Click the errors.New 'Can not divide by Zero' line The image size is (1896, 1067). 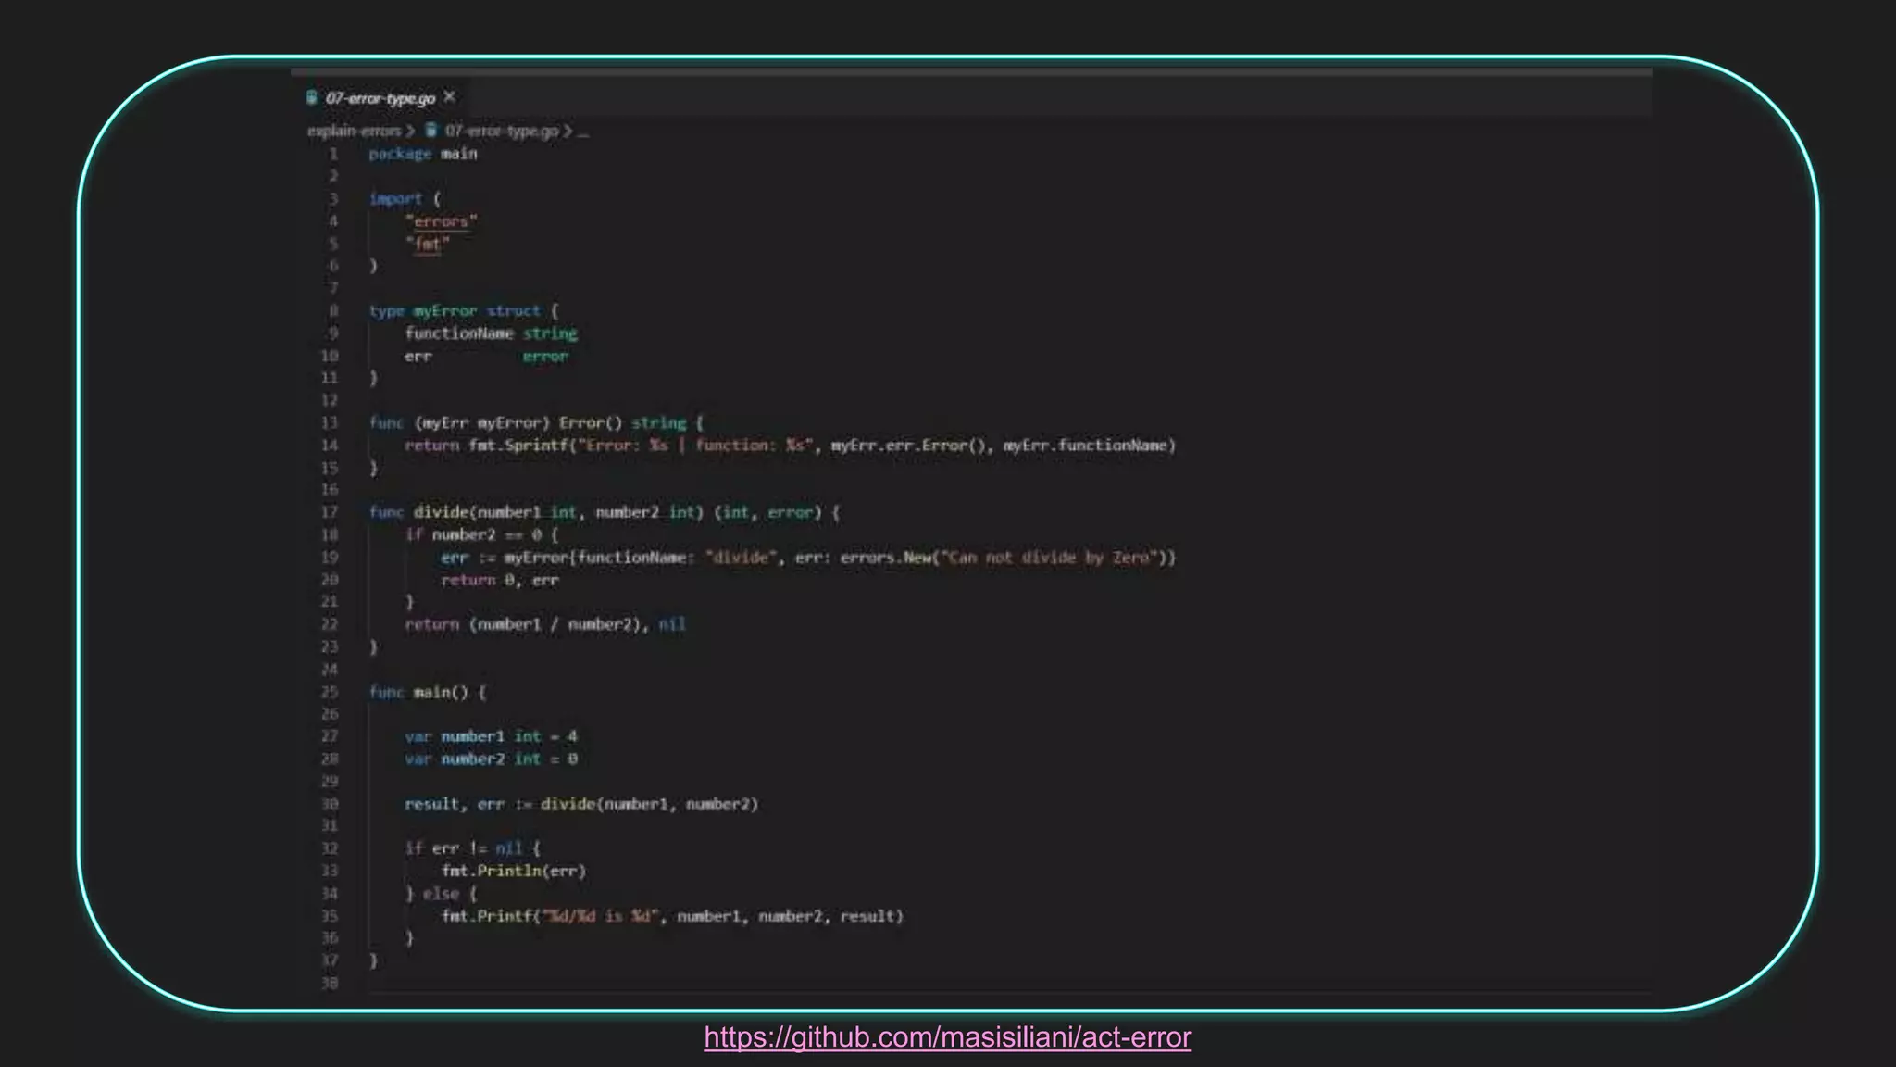pyautogui.click(x=808, y=558)
